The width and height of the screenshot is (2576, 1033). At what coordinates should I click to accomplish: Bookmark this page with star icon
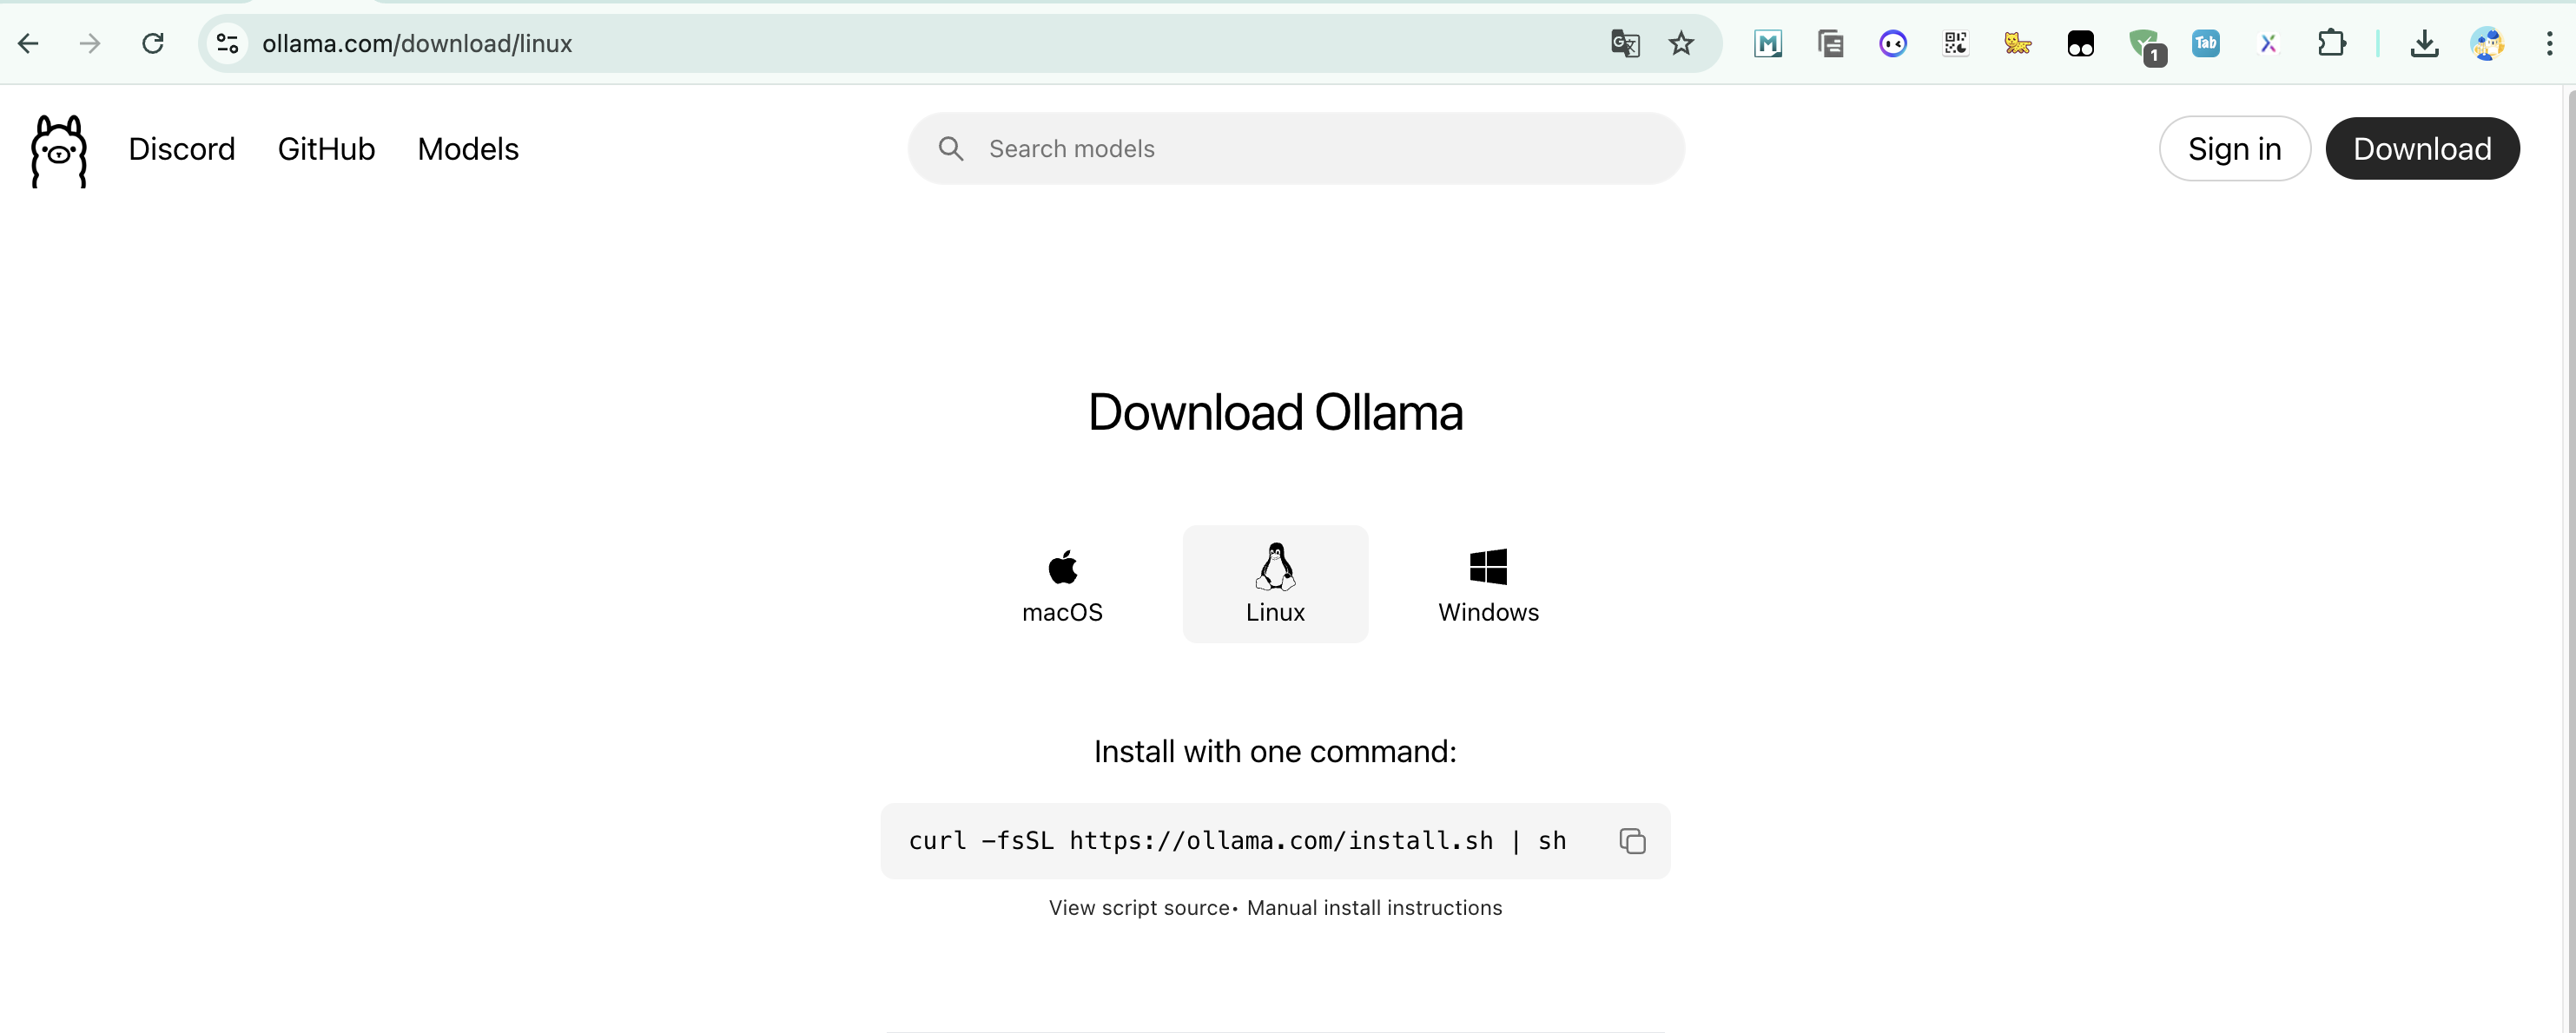(1681, 44)
